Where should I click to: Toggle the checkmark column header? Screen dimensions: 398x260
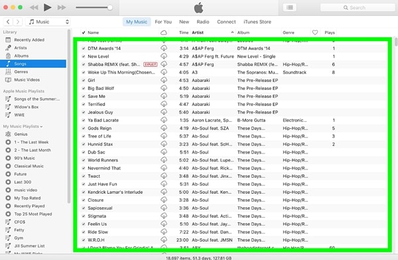[x=84, y=32]
